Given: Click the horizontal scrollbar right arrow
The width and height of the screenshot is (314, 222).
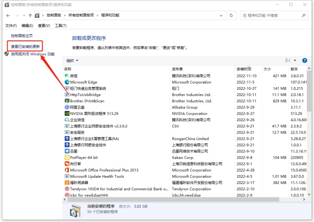Looking at the screenshot, I should click(x=304, y=199).
